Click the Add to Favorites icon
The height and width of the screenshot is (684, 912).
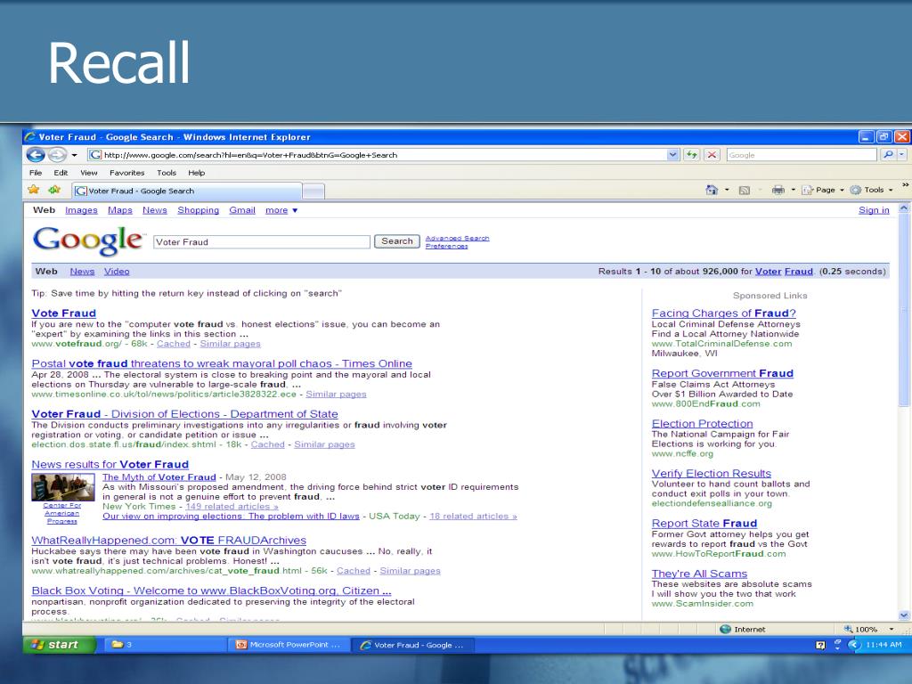(54, 190)
